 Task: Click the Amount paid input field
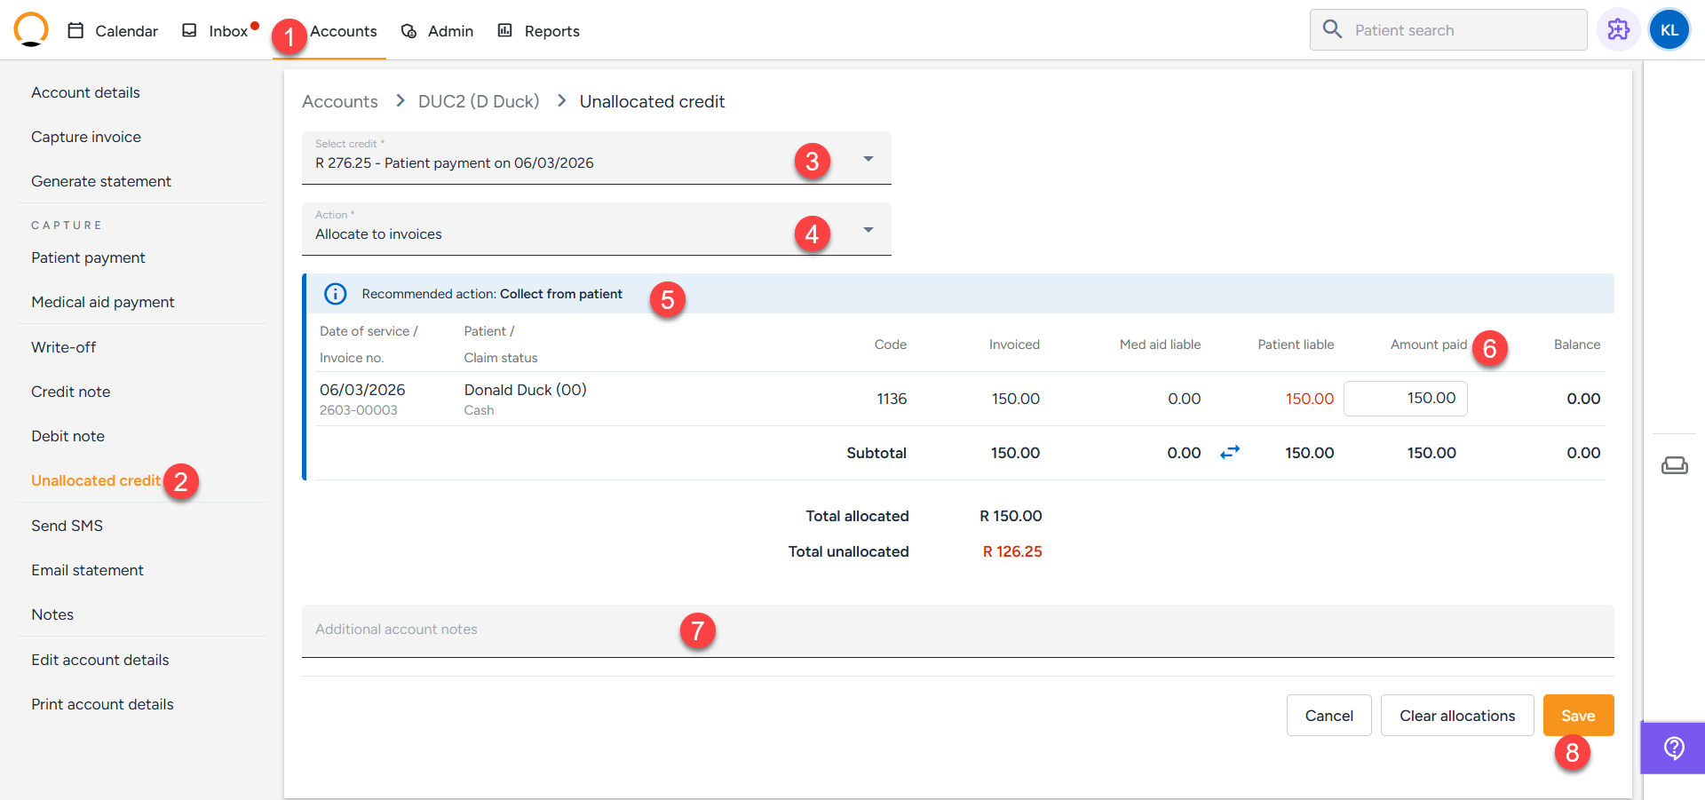coord(1405,399)
